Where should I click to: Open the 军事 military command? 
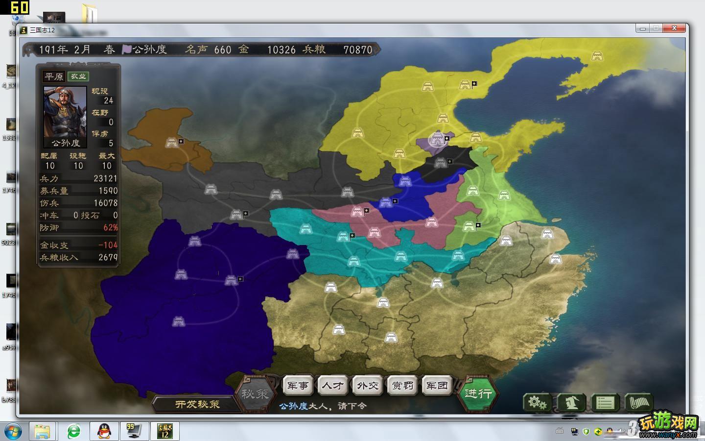click(x=298, y=386)
